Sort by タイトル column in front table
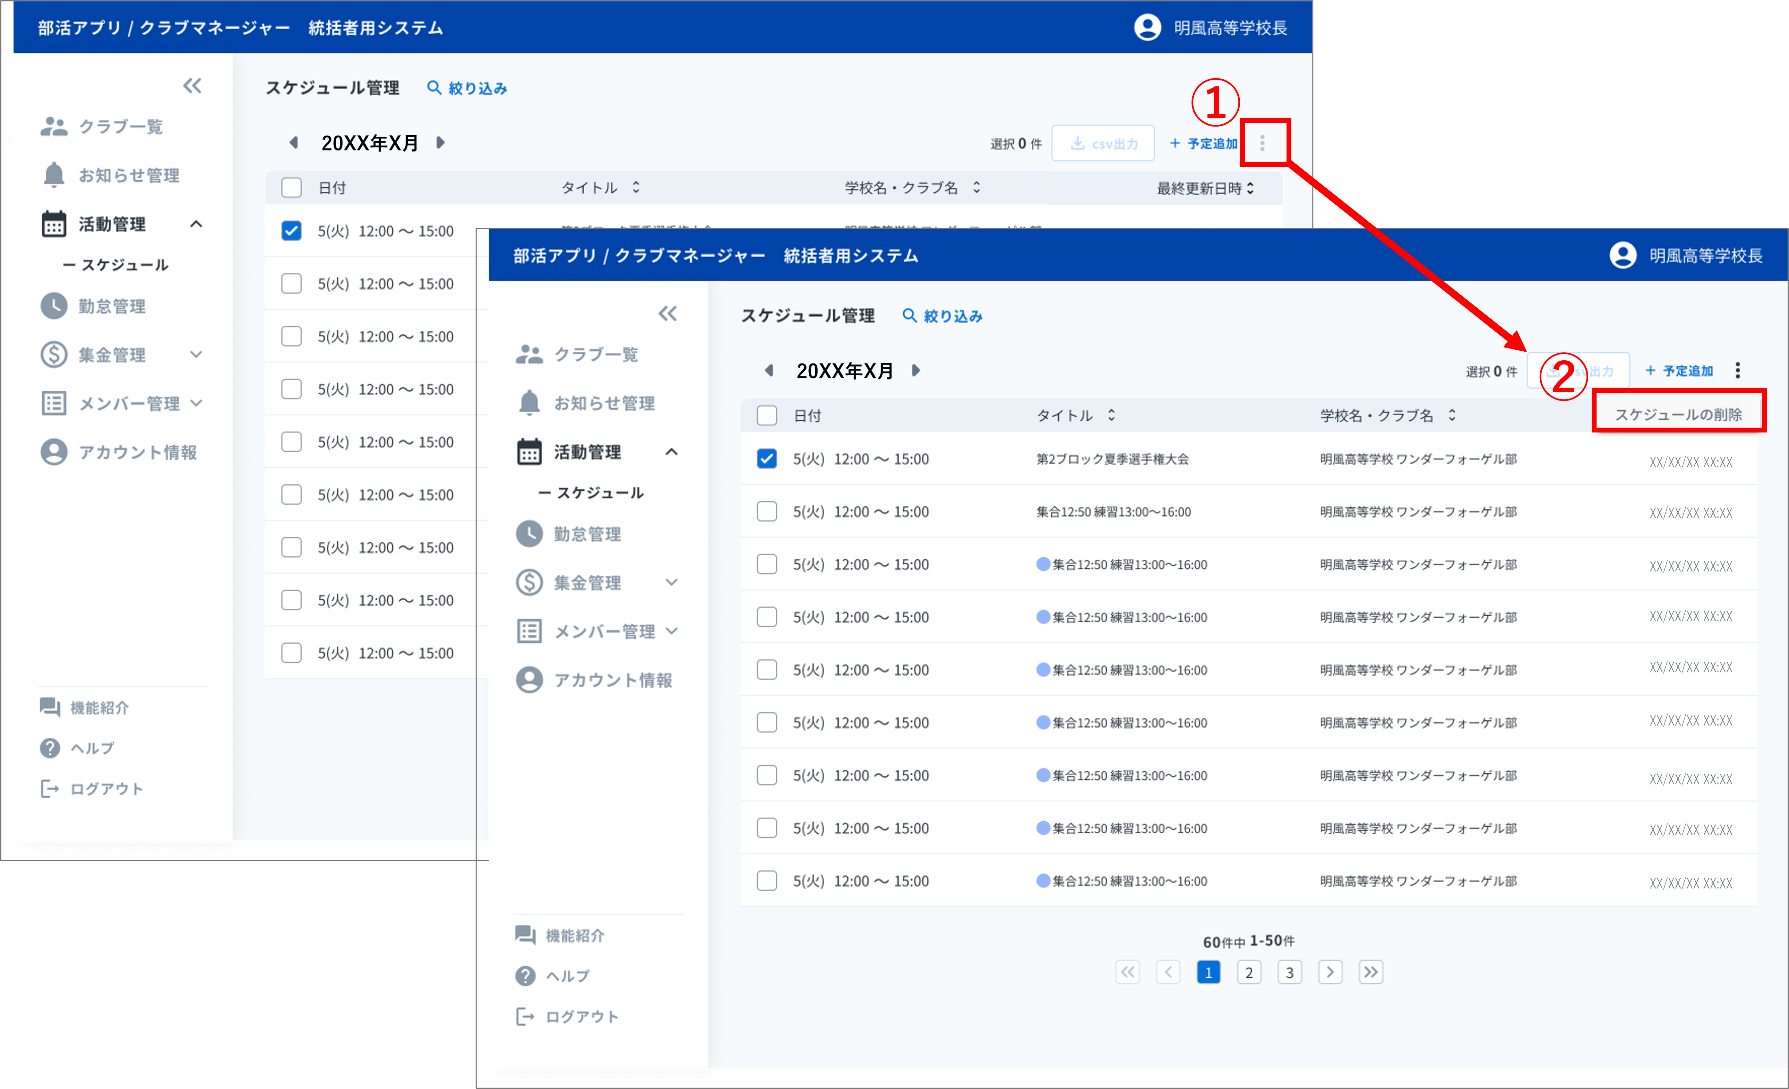1789x1089 pixels. 1111,415
